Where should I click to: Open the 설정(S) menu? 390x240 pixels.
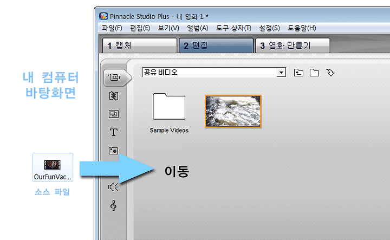(269, 28)
